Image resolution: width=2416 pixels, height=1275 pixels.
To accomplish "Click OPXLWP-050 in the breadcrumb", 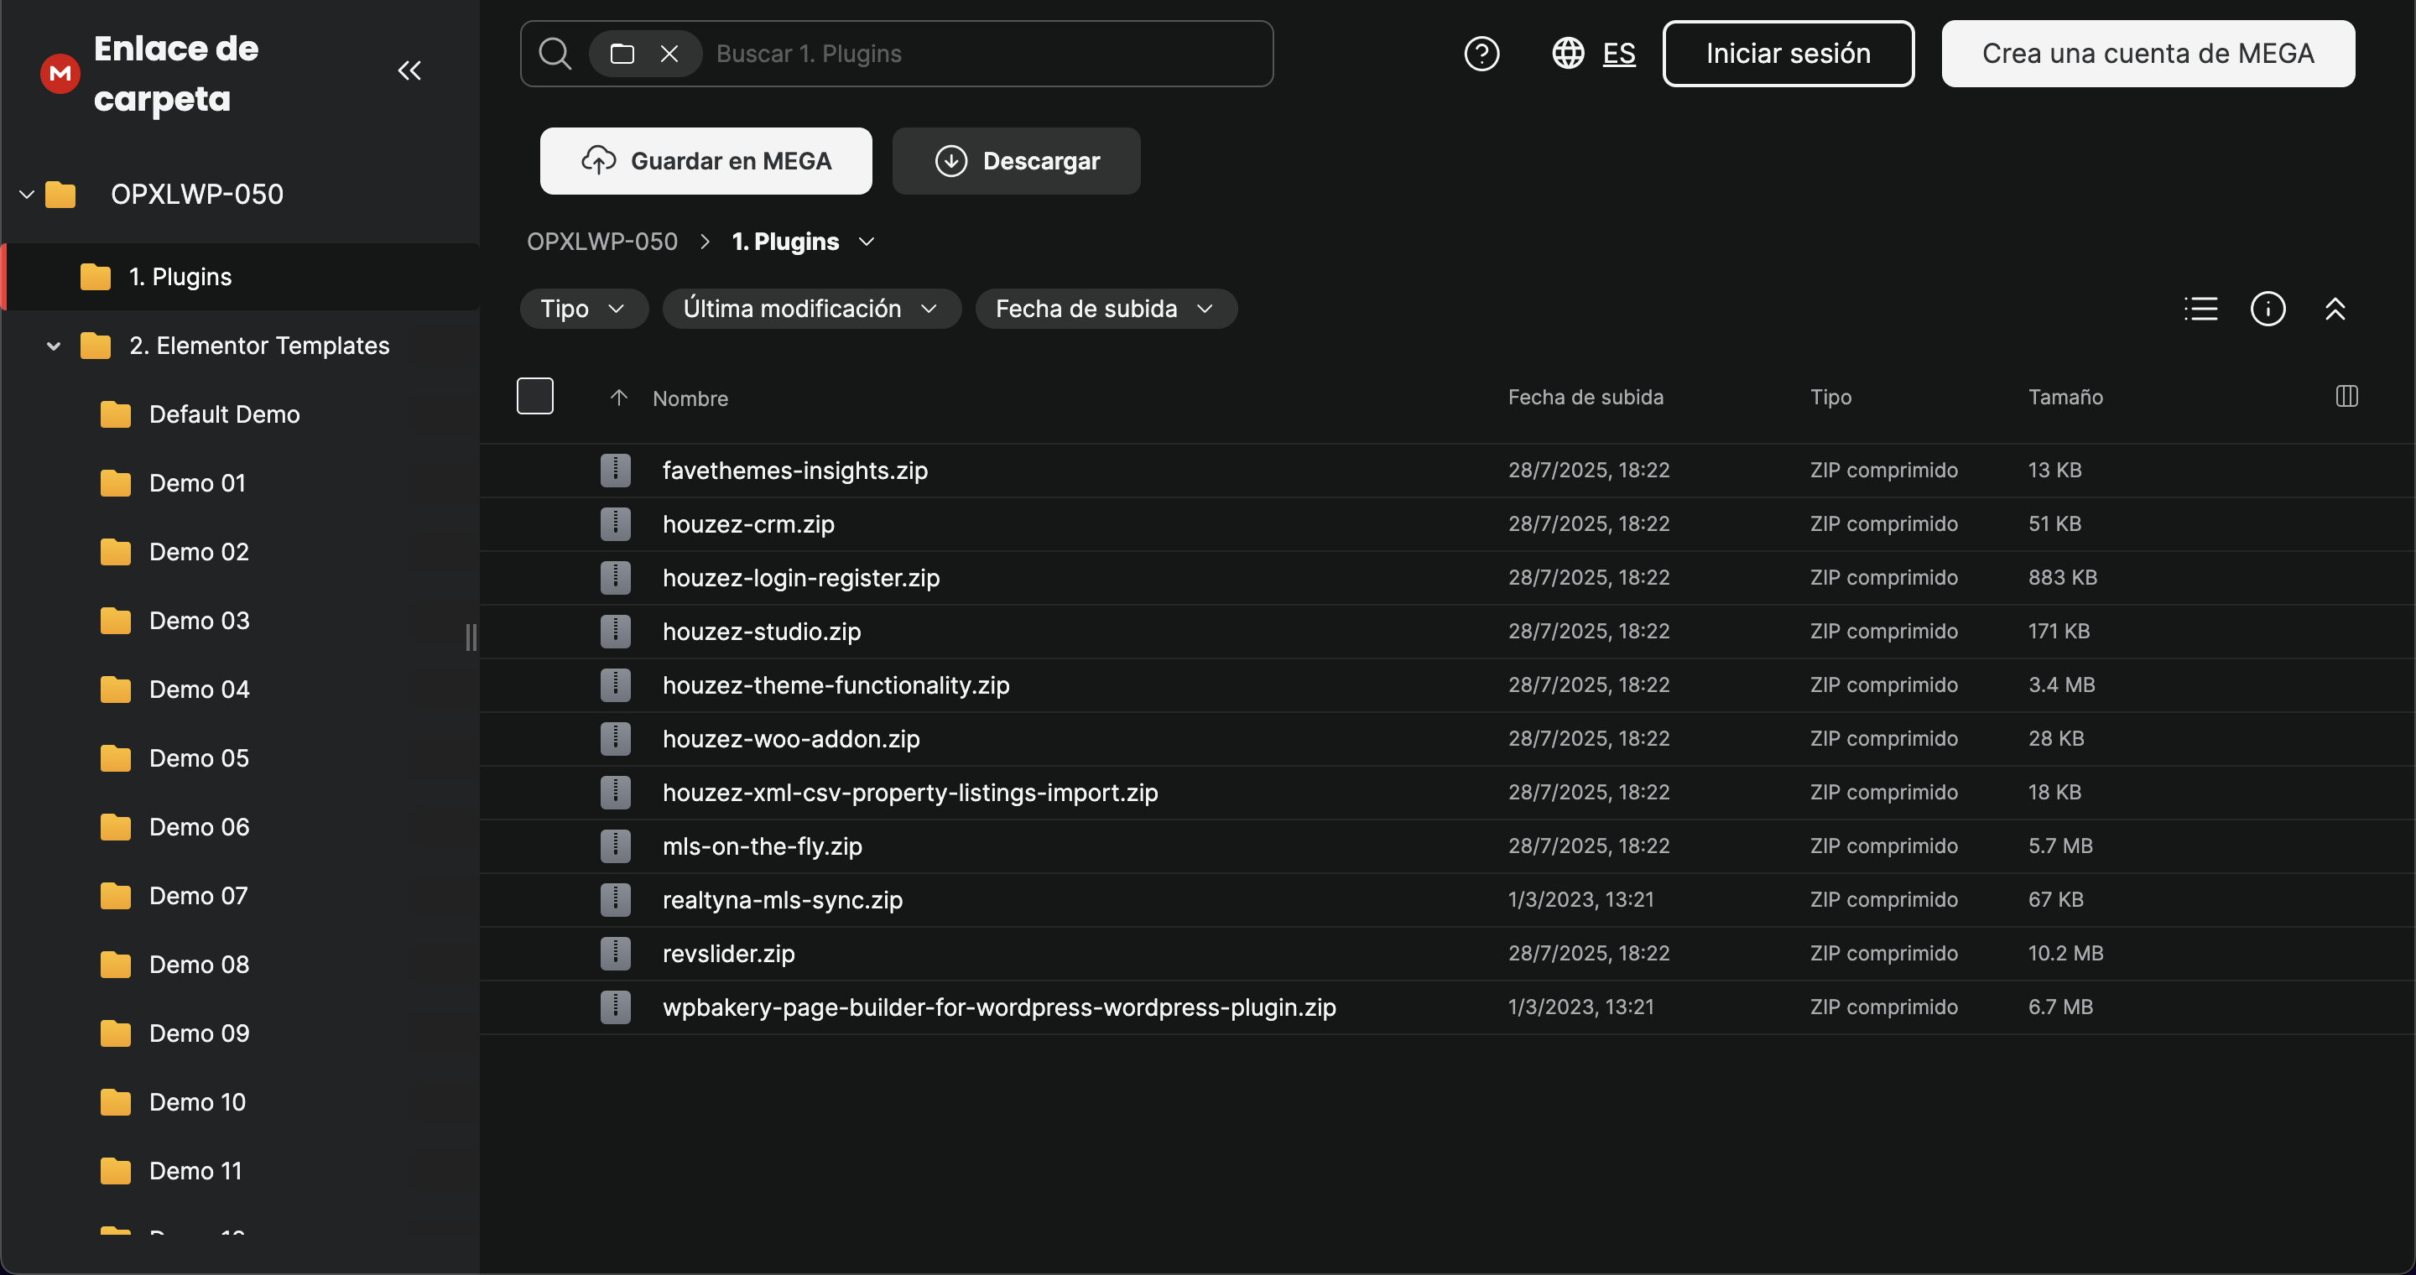I will click(601, 241).
